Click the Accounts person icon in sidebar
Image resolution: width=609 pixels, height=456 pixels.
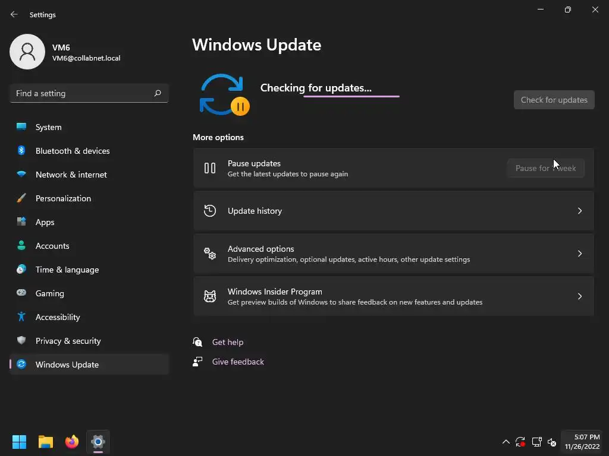click(21, 245)
